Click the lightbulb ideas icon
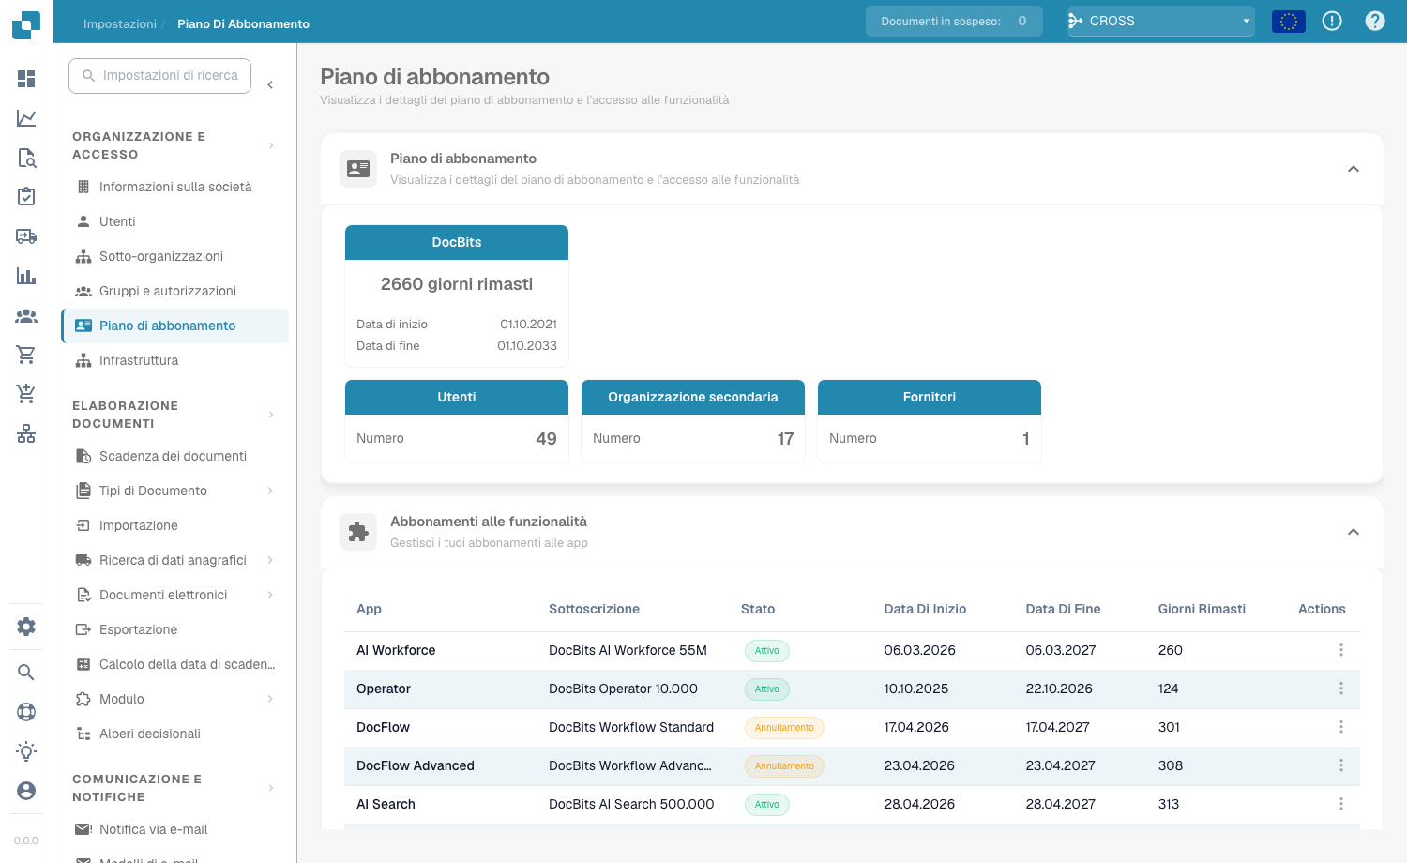Screen dimensions: 1407x863 coord(26,751)
